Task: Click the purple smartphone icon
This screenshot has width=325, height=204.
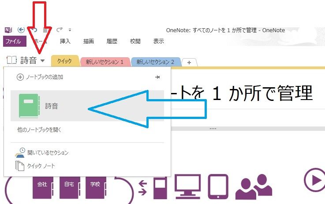Action: pos(160,188)
